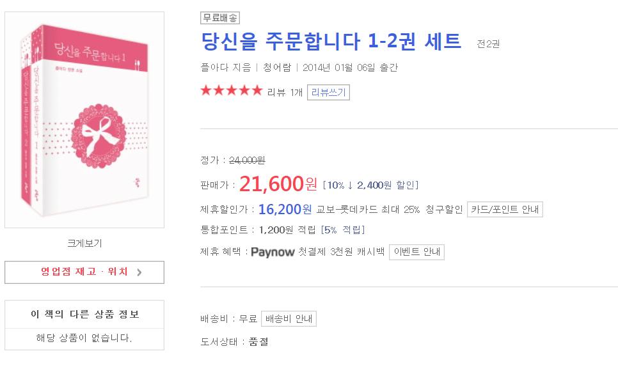Click the 크게보기 enlarge image link

[x=84, y=243]
